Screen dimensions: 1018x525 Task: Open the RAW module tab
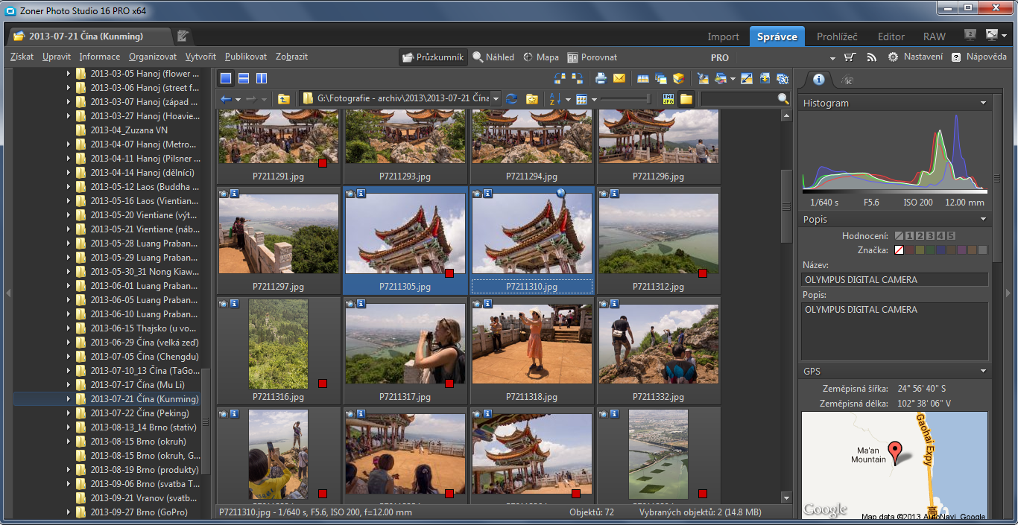click(935, 36)
